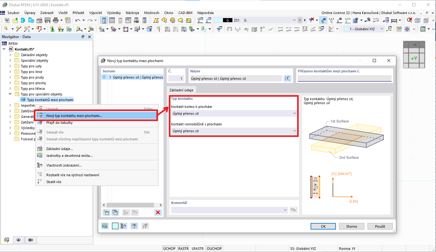436x252 pixels.
Task: Click the magnifier with red X icon
Action: (409, 20)
